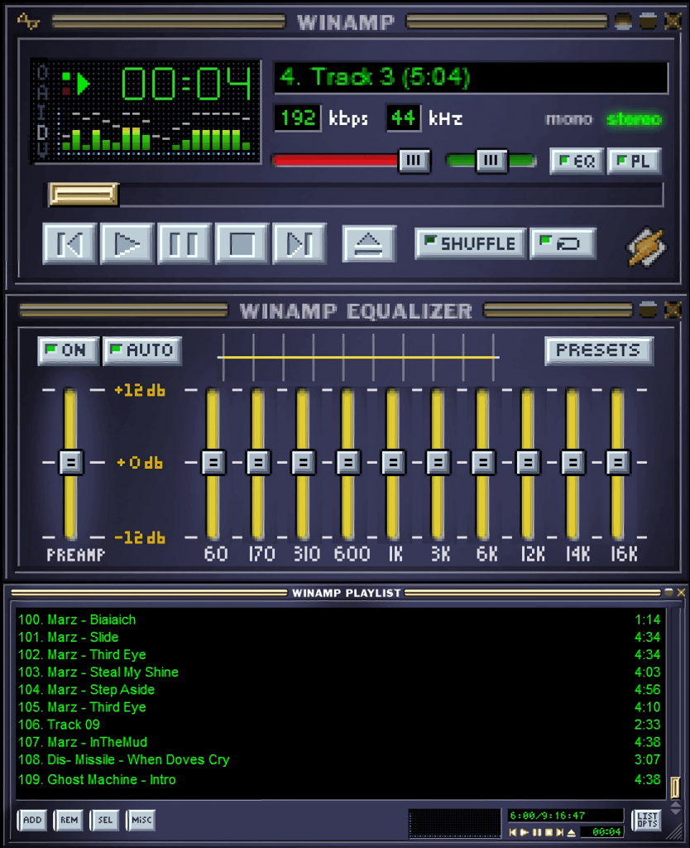Jump to the previous track in main window
690x848 pixels.
pyautogui.click(x=69, y=244)
